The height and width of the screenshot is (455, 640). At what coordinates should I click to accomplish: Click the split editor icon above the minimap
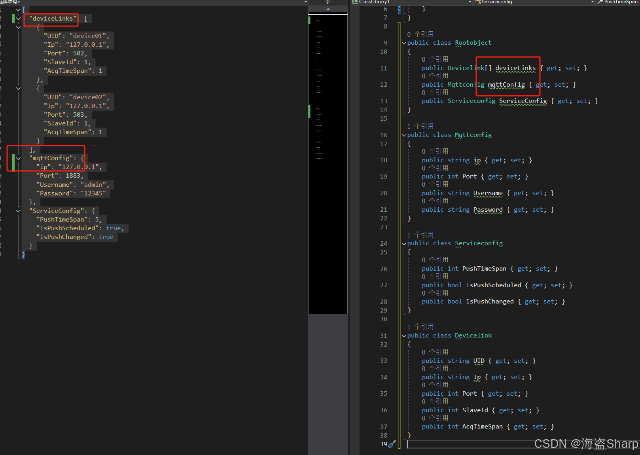[x=328, y=2]
